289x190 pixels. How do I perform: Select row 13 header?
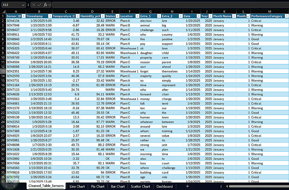click(x=3, y=71)
